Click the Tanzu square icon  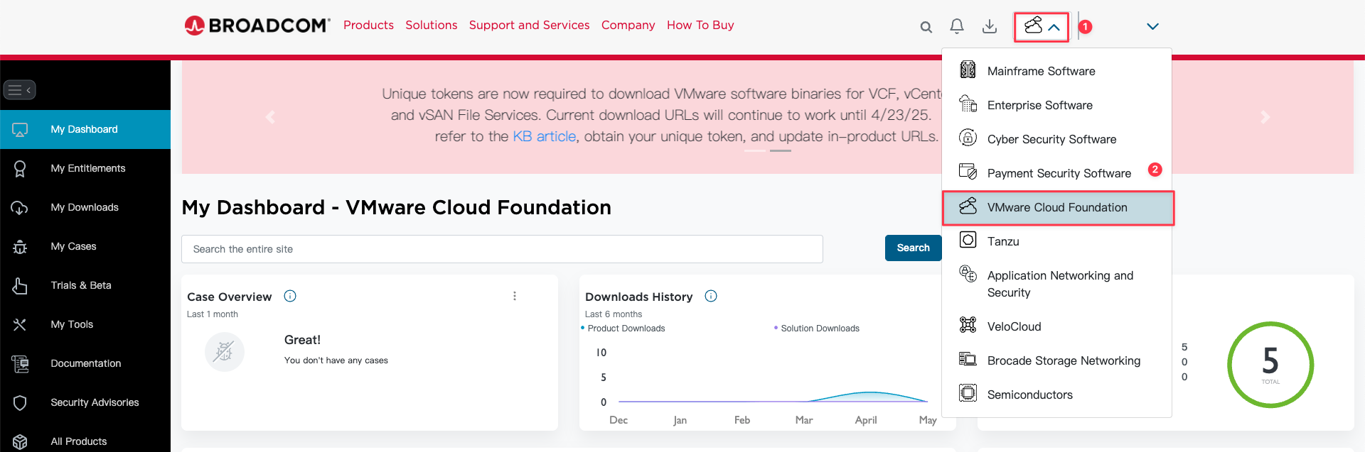click(968, 240)
